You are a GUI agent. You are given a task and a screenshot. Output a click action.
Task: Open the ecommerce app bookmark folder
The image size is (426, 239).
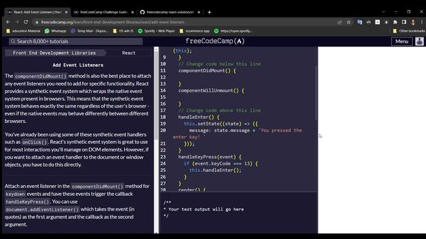click(194, 31)
